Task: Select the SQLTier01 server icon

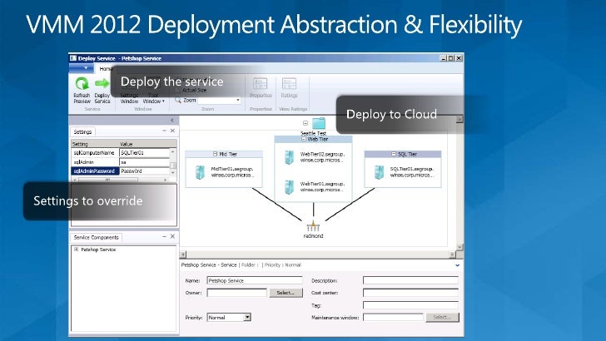Action: tap(379, 172)
